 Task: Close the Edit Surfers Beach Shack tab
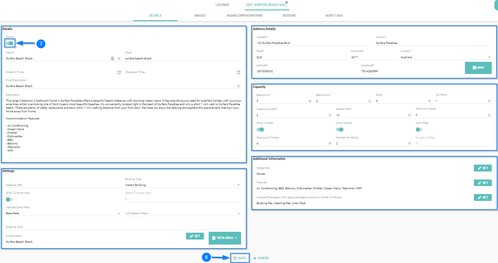(286, 2)
